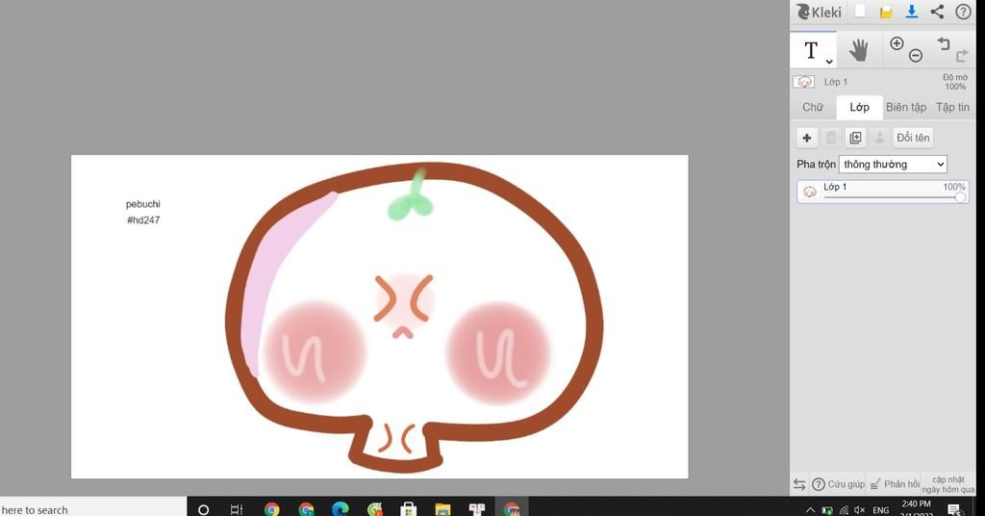Flip the panel side with arrows icon
Image resolution: width=985 pixels, height=516 pixels.
coord(799,484)
